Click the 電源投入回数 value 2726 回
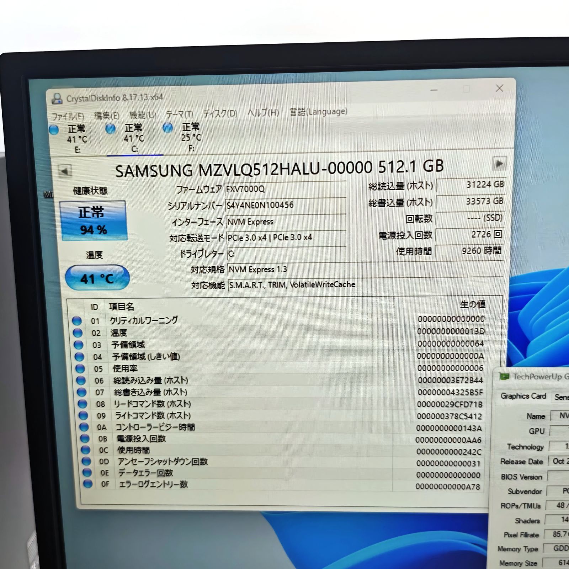 pyautogui.click(x=469, y=234)
